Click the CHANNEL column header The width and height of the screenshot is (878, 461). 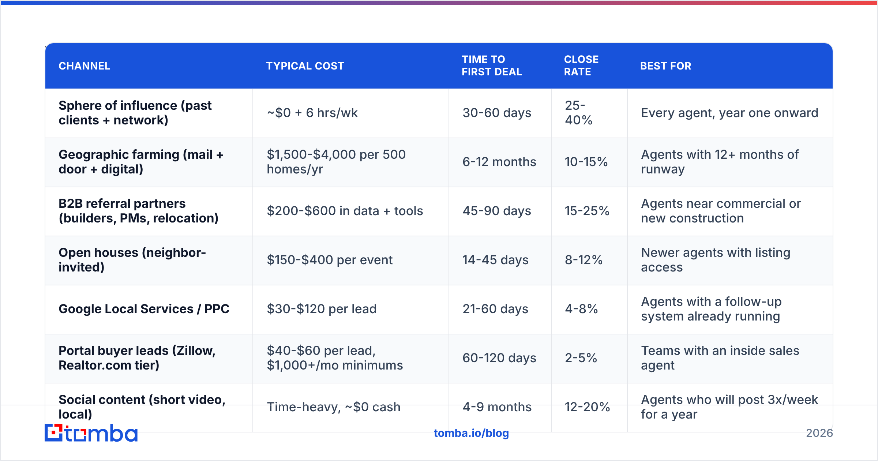point(85,66)
